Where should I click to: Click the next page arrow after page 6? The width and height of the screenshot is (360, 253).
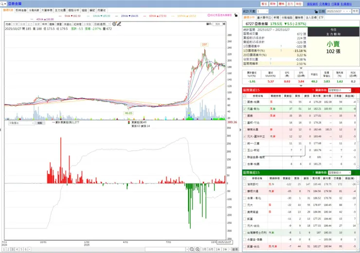tap(29, 249)
